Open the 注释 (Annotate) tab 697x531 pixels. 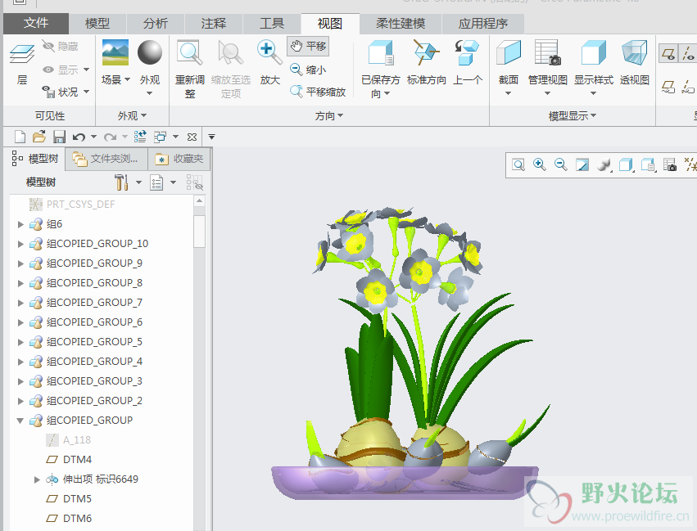coord(214,23)
